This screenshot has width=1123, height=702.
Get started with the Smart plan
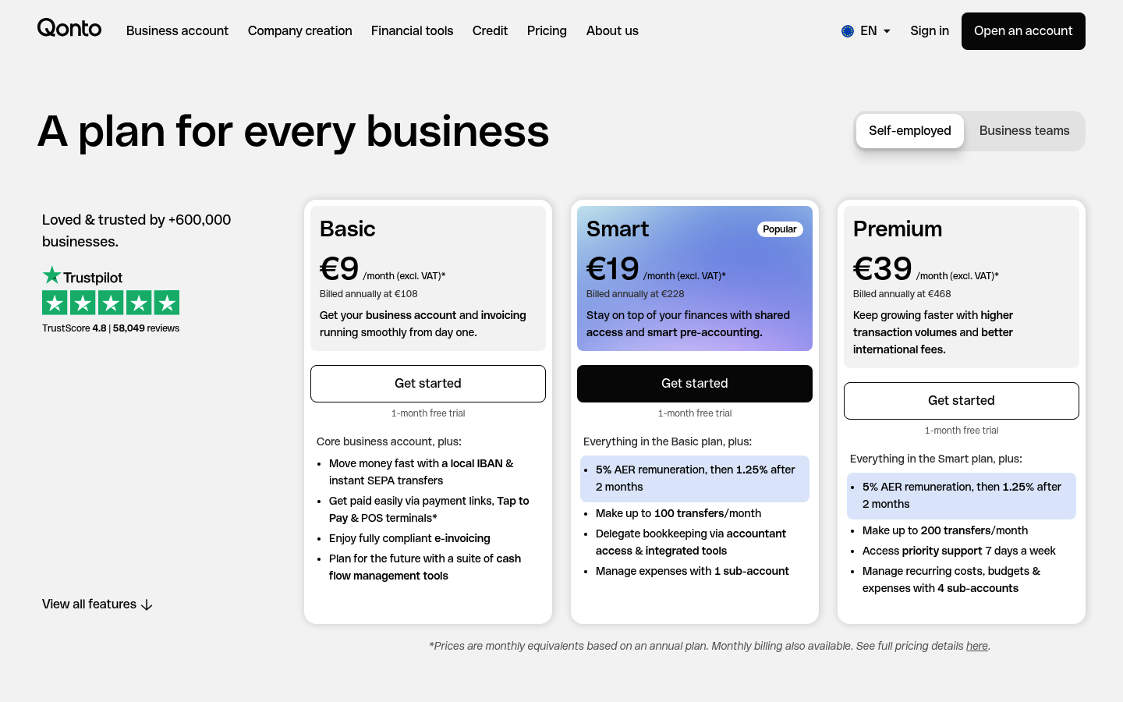[695, 384]
